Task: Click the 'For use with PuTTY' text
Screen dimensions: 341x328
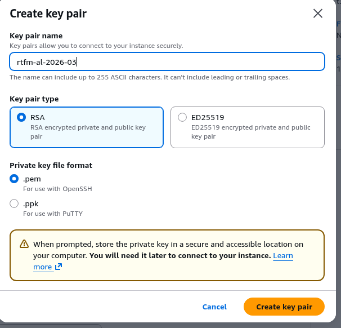Action: tap(53, 214)
